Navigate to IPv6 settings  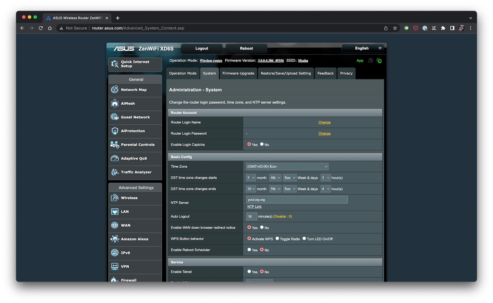pos(125,252)
